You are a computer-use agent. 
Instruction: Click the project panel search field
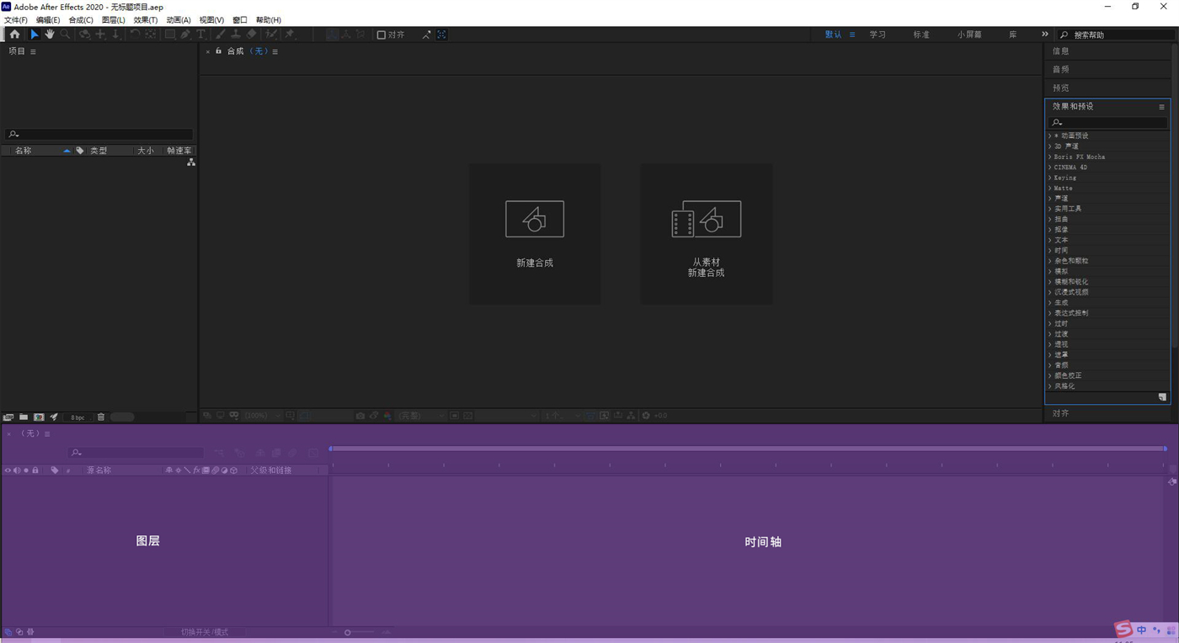99,134
